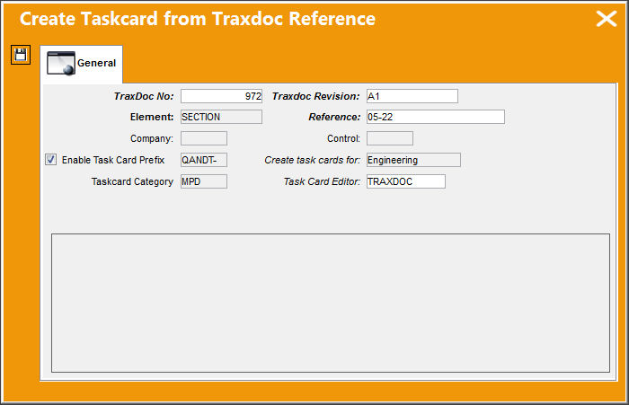Viewport: 629px width, 405px height.
Task: Click the Taskcard Category field showing MPD
Action: 204,181
